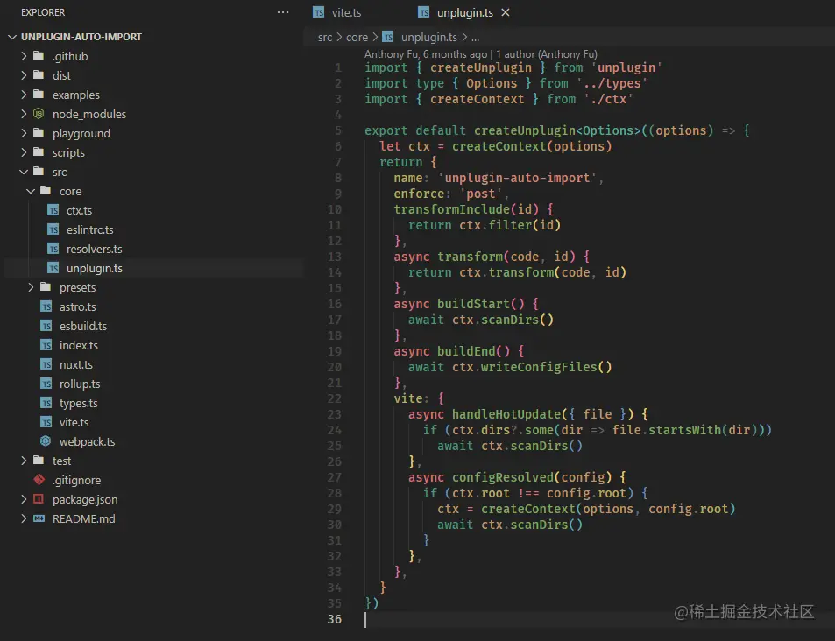This screenshot has height=641, width=835.
Task: Click the EXPLORER panel title
Action: click(43, 12)
